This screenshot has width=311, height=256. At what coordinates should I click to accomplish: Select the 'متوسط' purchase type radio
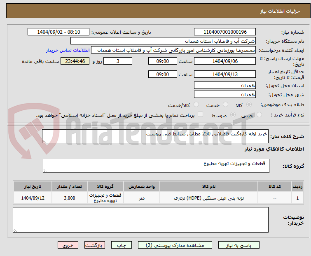coord(233,115)
